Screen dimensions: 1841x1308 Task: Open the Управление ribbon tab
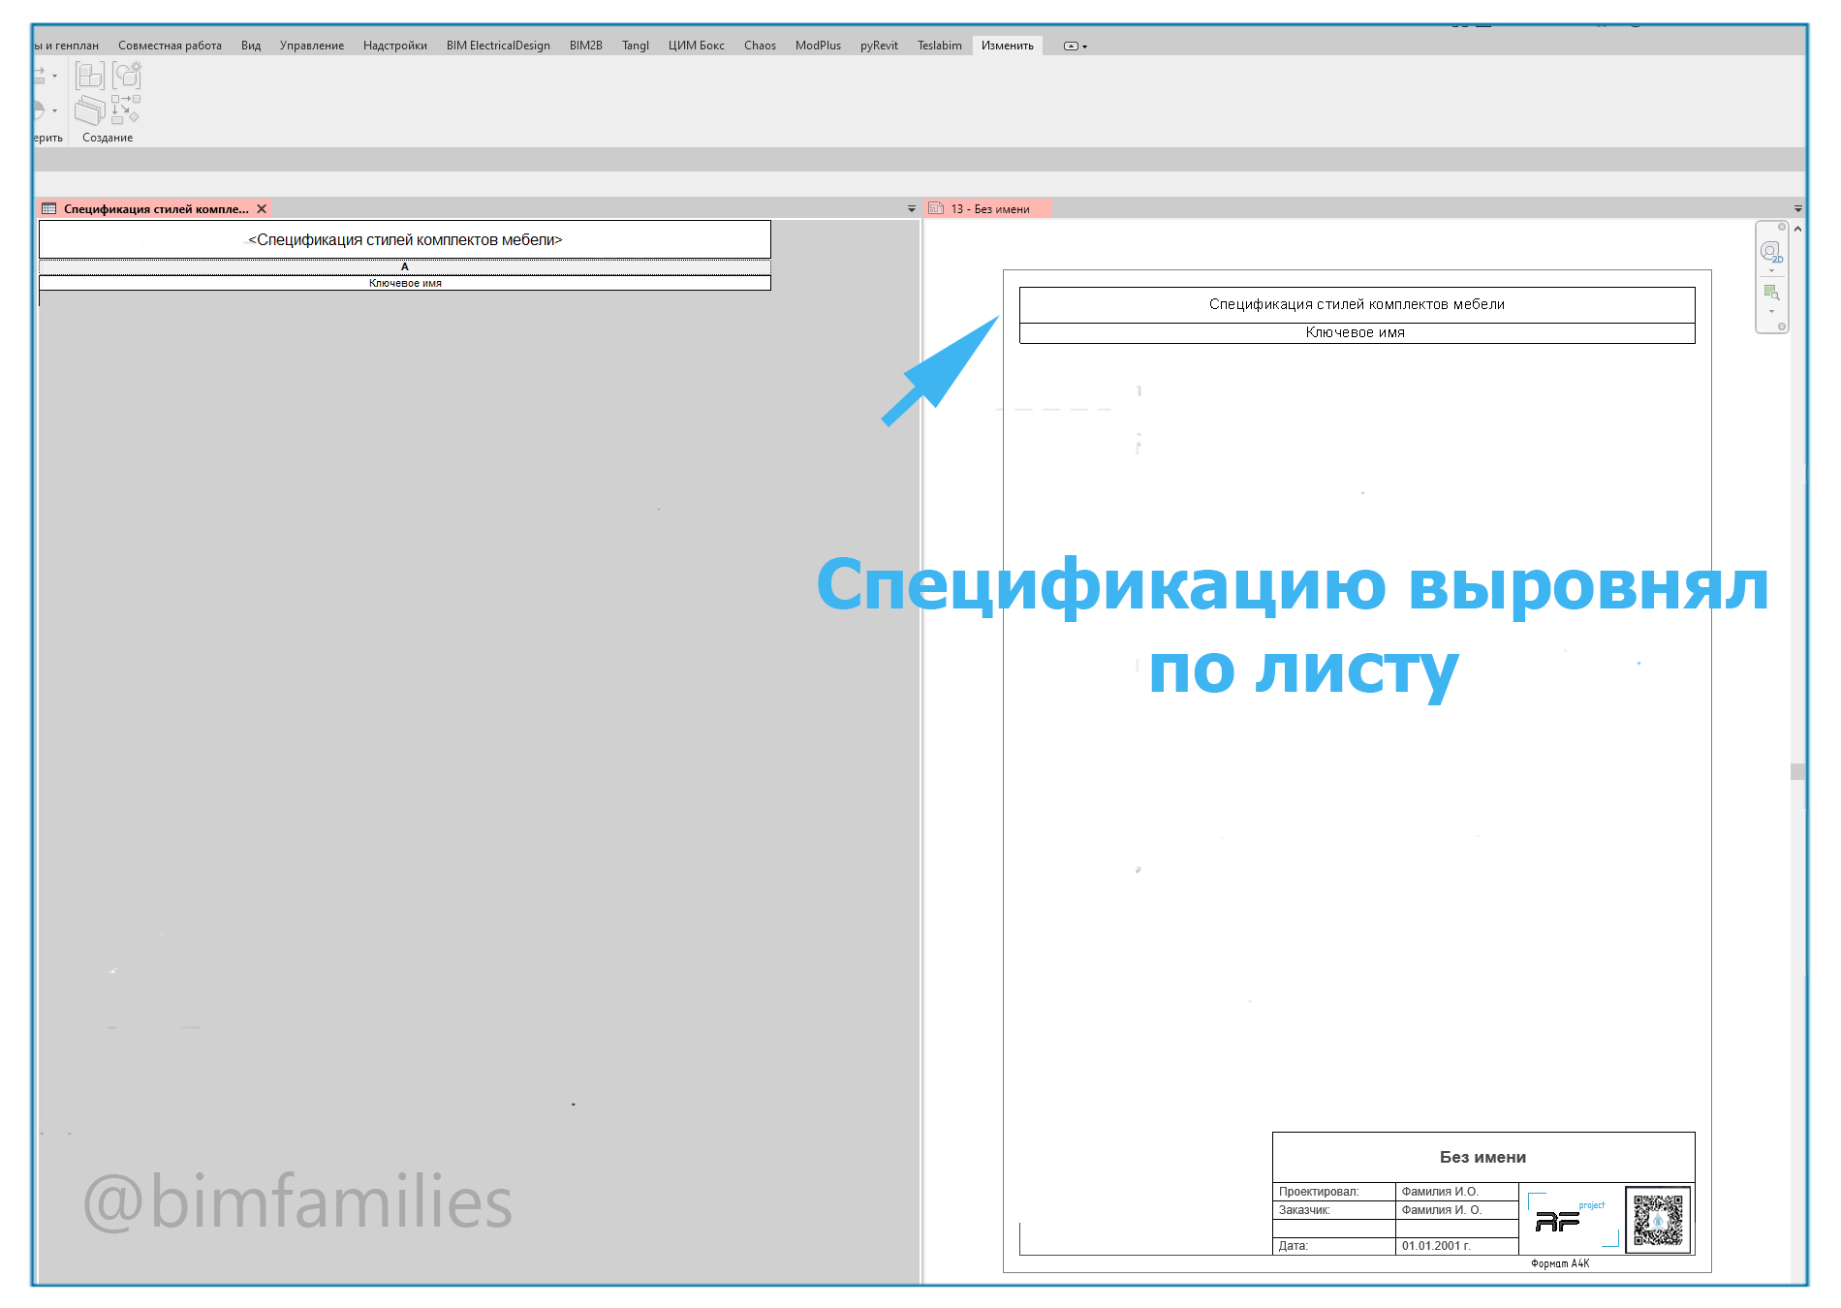(x=312, y=46)
